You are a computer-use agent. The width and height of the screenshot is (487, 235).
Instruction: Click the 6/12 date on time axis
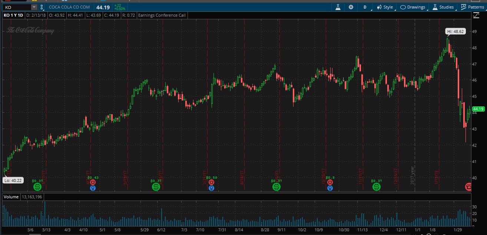tap(161, 230)
